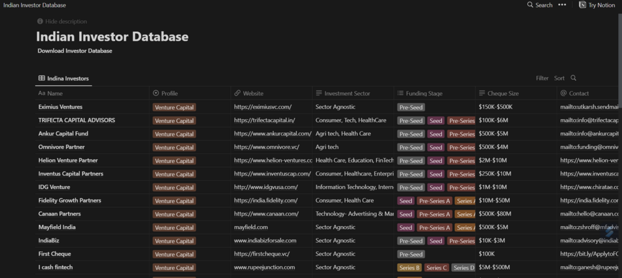This screenshot has width=622, height=278.
Task: Click the link icon in Website header
Action: [238, 93]
